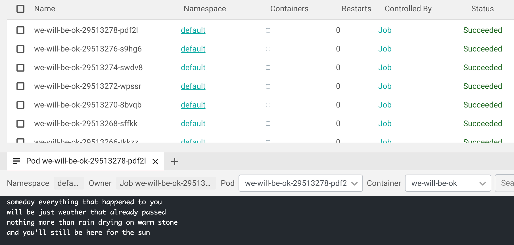
Task: Click container status square for pdf2l pod
Action: [268, 30]
